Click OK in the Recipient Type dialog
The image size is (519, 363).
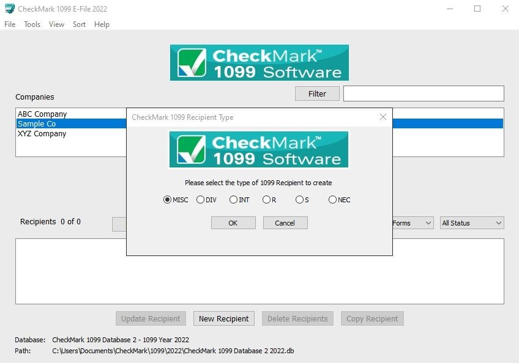[233, 223]
